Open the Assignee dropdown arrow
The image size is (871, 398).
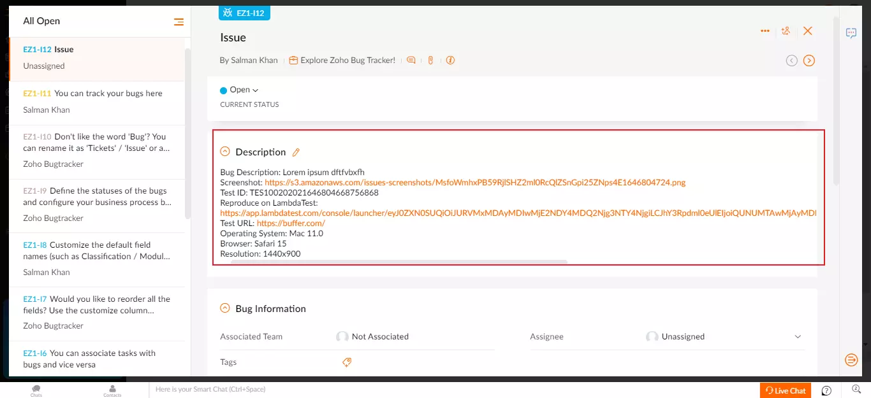(x=798, y=336)
